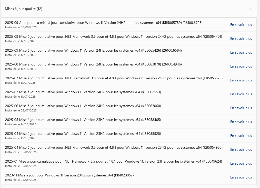Screen dimensions: 260x188
Task: Open "En savoir plus" for KB5065789
Action: (x=241, y=25)
